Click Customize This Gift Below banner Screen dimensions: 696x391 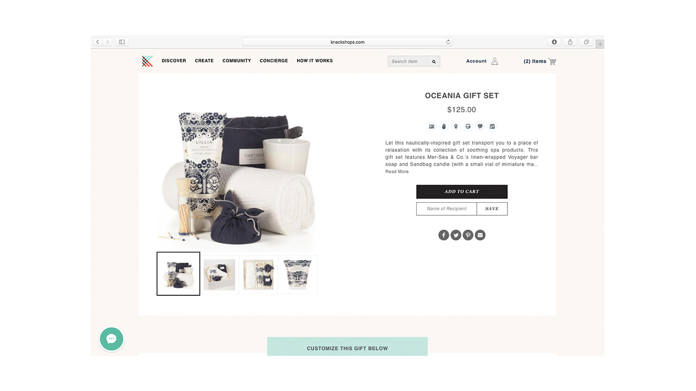347,347
